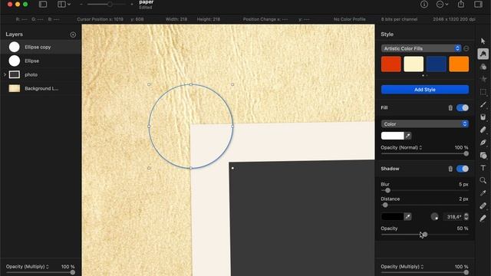Zoom out with the minus icon

(81, 5)
